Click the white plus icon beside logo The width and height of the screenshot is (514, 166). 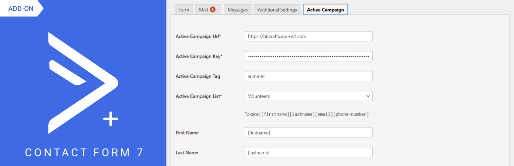[x=111, y=119]
